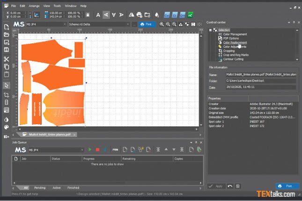Open the Scheme nS Delta dropdown

[128, 24]
